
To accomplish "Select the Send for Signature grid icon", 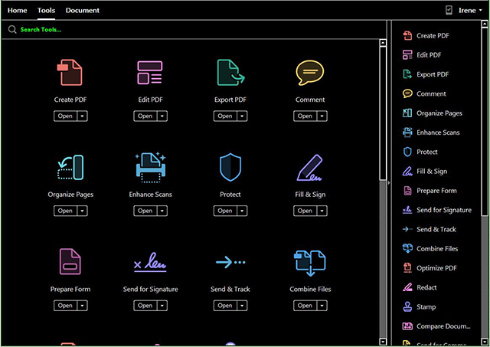I will [x=151, y=263].
